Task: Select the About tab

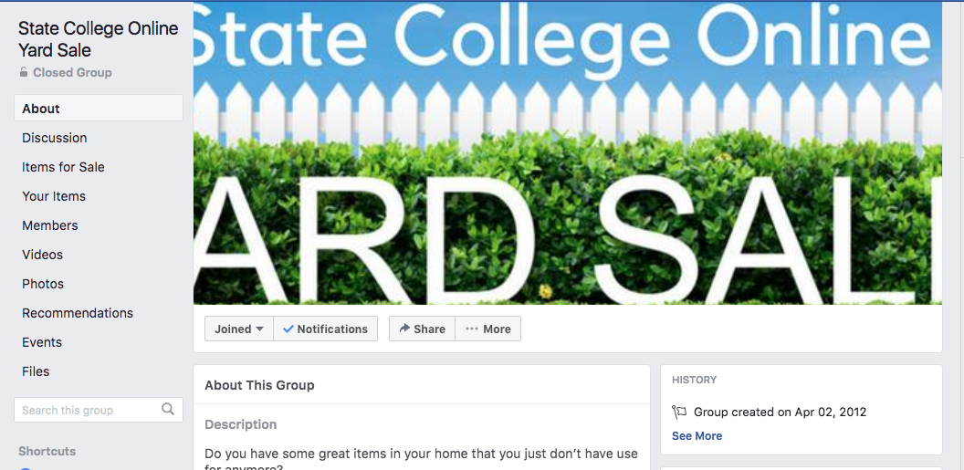Action: (x=99, y=108)
